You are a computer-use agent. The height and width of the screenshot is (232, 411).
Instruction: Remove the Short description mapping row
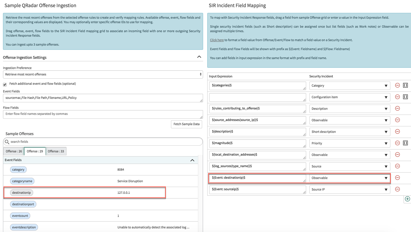(398, 132)
